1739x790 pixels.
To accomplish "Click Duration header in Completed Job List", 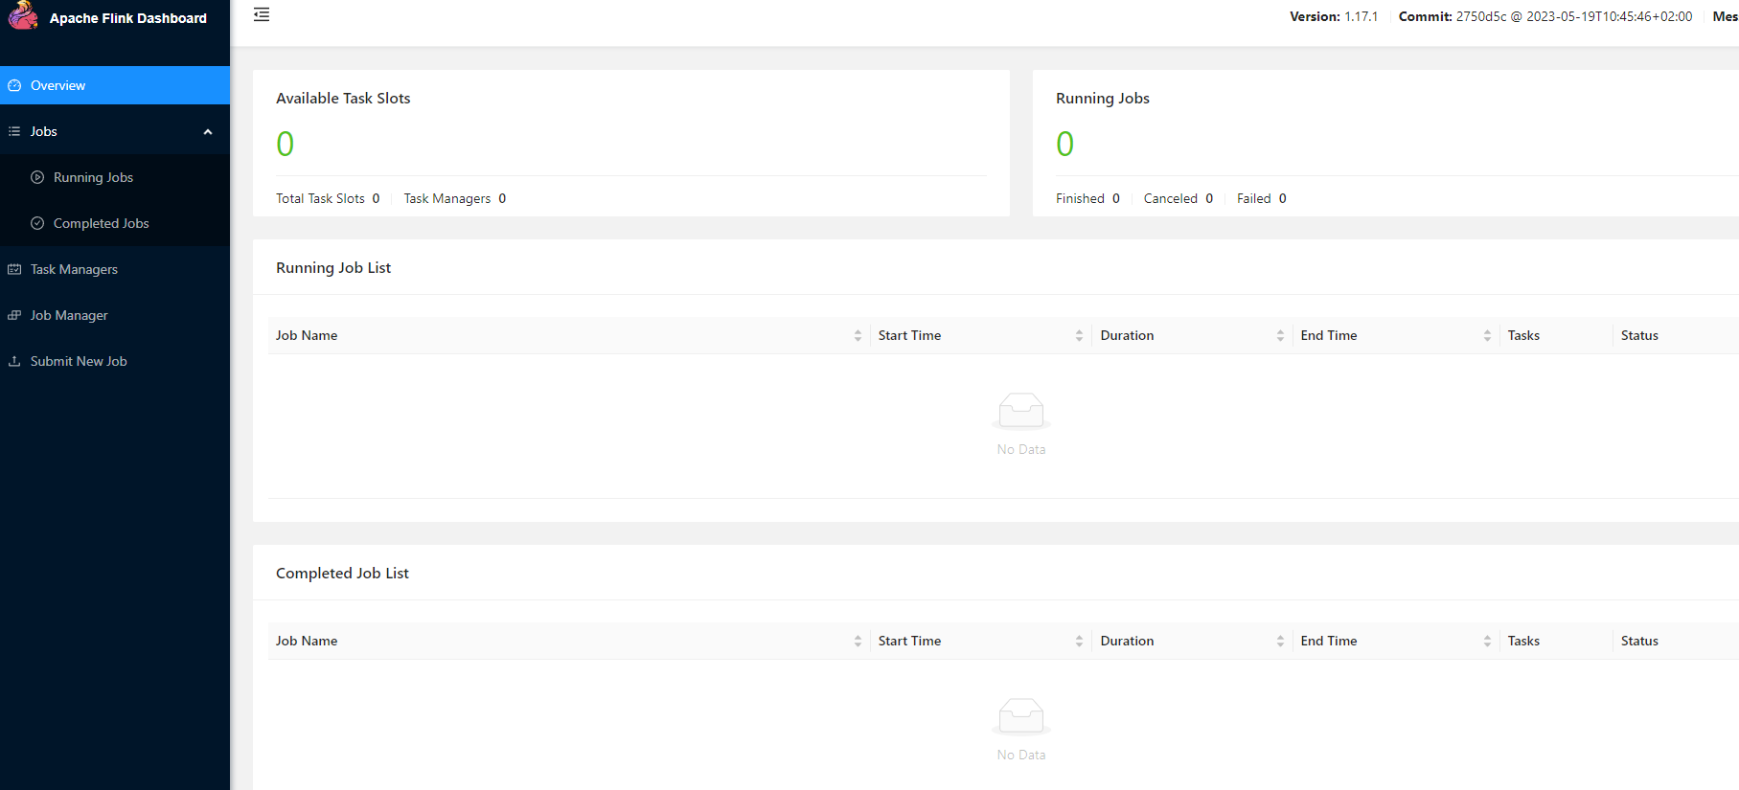I will pyautogui.click(x=1127, y=641).
